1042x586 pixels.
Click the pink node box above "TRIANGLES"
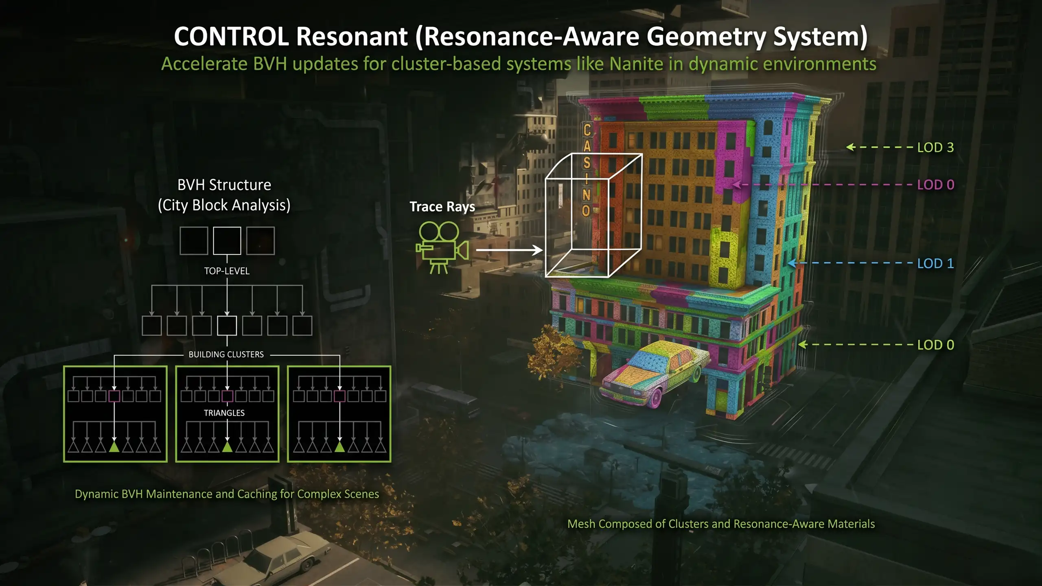pyautogui.click(x=227, y=396)
